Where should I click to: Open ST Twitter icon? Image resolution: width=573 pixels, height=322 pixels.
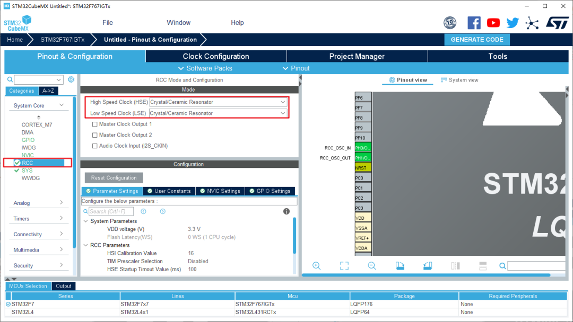(x=513, y=23)
